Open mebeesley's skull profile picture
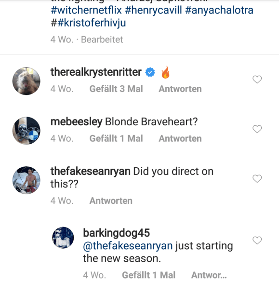 pyautogui.click(x=26, y=131)
